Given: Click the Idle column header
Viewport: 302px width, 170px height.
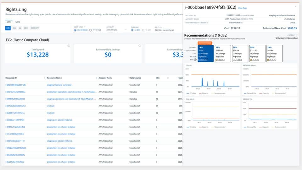Looking at the screenshot, I should (x=158, y=78).
